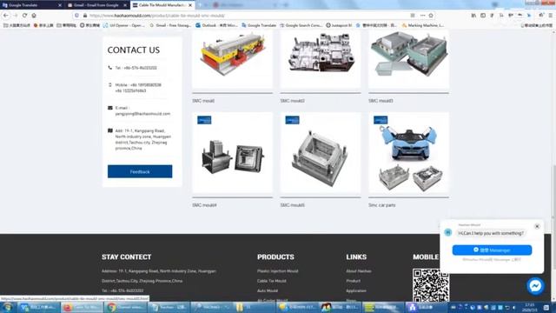Click the Feedback button

tap(140, 171)
